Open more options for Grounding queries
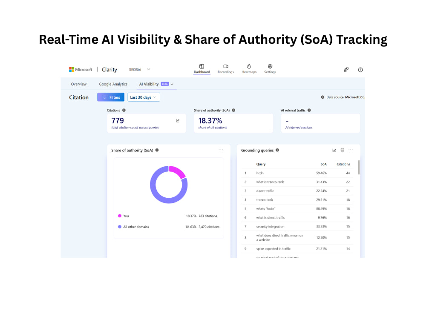 pos(351,150)
